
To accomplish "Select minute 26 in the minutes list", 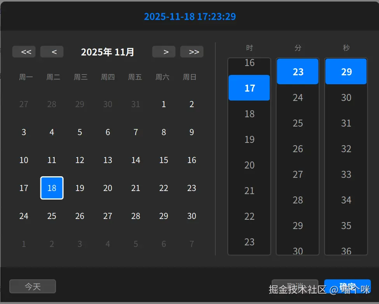I will pos(297,149).
